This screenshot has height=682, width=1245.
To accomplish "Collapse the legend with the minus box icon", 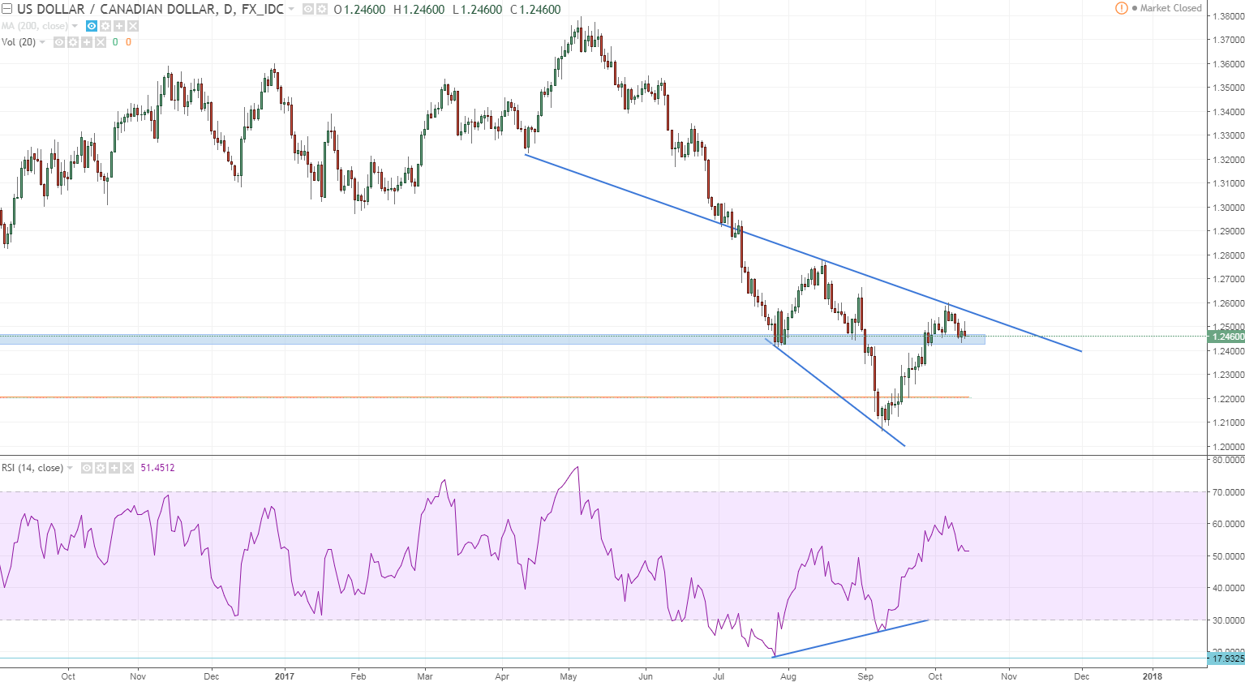I will [x=6, y=10].
